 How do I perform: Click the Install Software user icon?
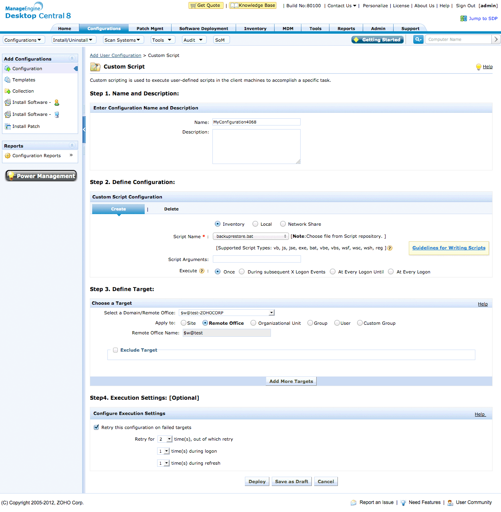(57, 103)
